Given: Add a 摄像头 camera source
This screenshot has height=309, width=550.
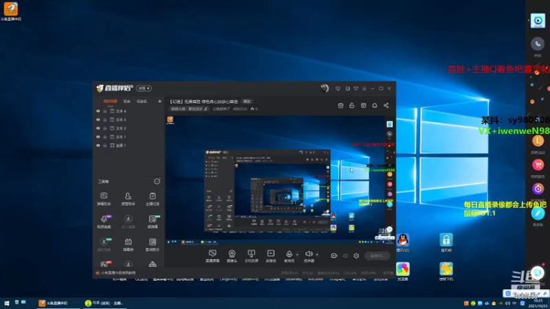Looking at the screenshot, I should (x=232, y=255).
